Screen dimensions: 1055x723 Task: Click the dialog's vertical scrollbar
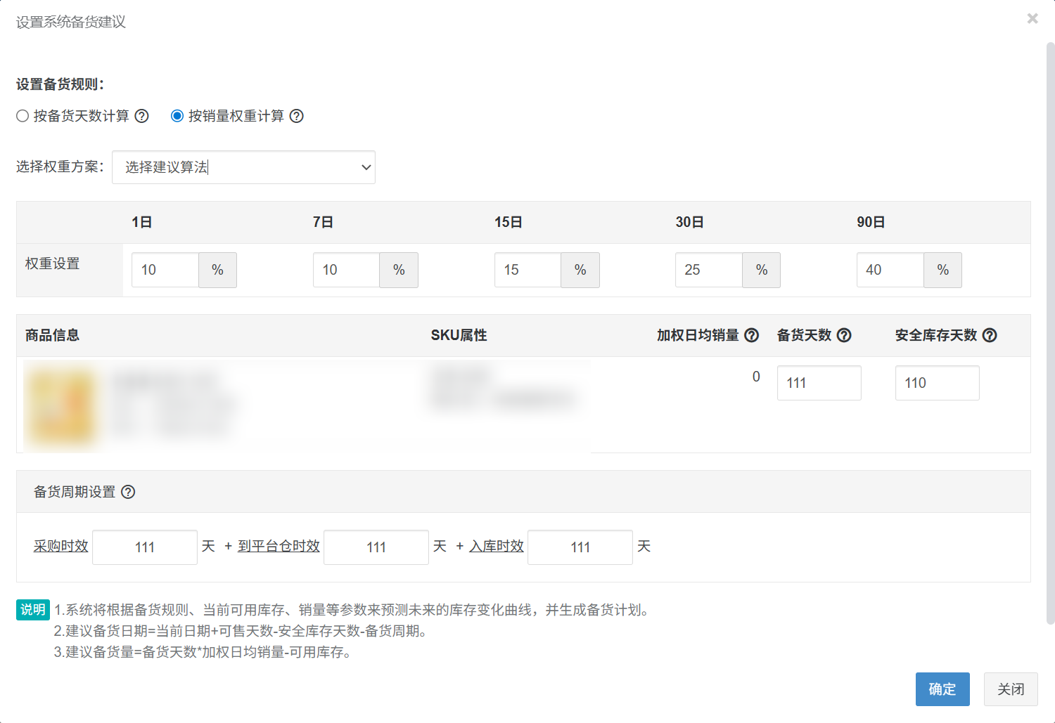[1050, 330]
